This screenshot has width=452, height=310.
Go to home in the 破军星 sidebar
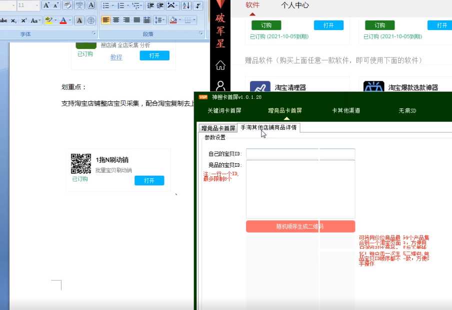click(220, 65)
